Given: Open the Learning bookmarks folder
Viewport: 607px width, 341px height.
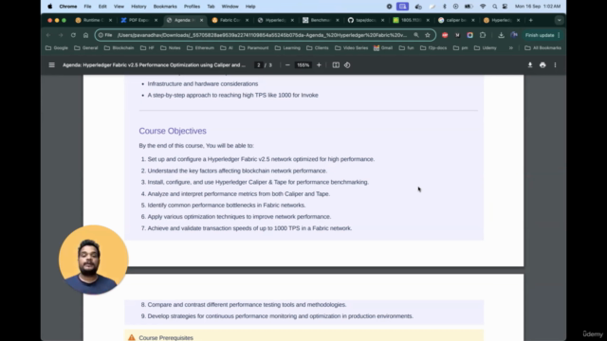Looking at the screenshot, I should tap(287, 48).
